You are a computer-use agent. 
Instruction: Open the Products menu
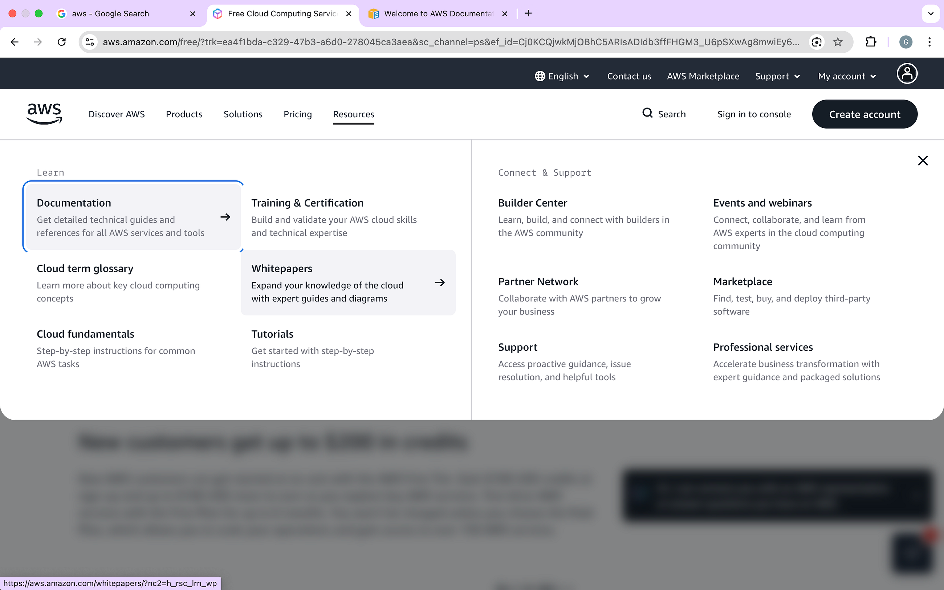tap(184, 114)
